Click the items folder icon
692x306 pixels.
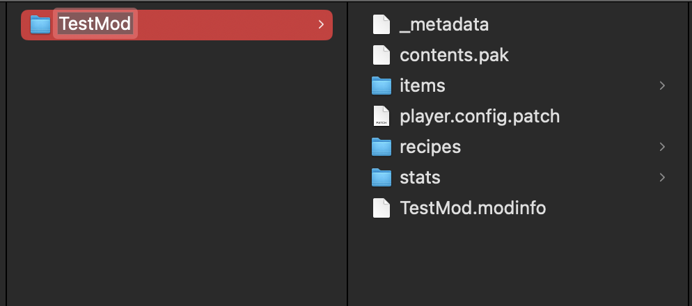click(382, 86)
